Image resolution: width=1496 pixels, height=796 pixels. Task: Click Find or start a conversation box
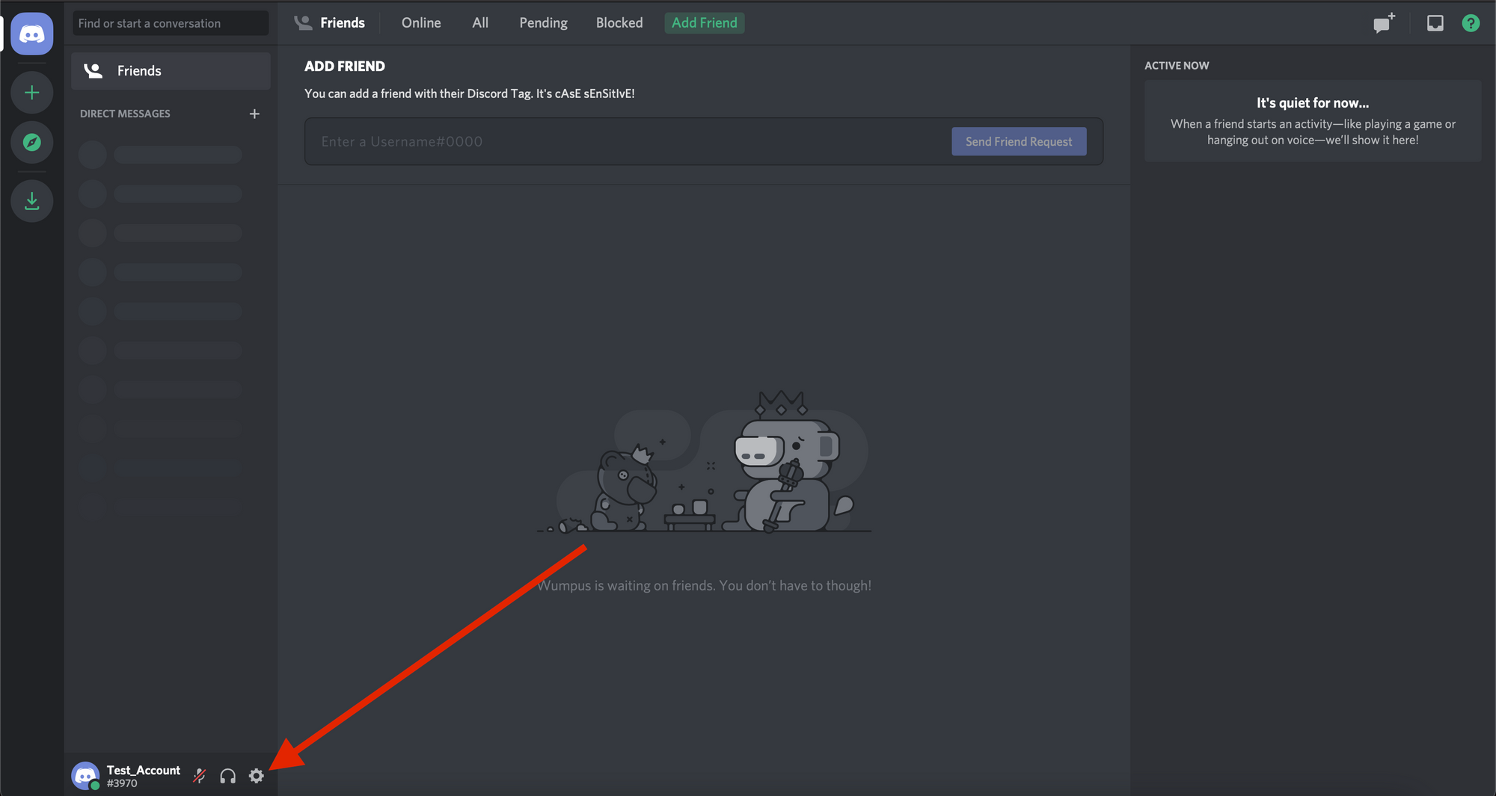(x=171, y=23)
